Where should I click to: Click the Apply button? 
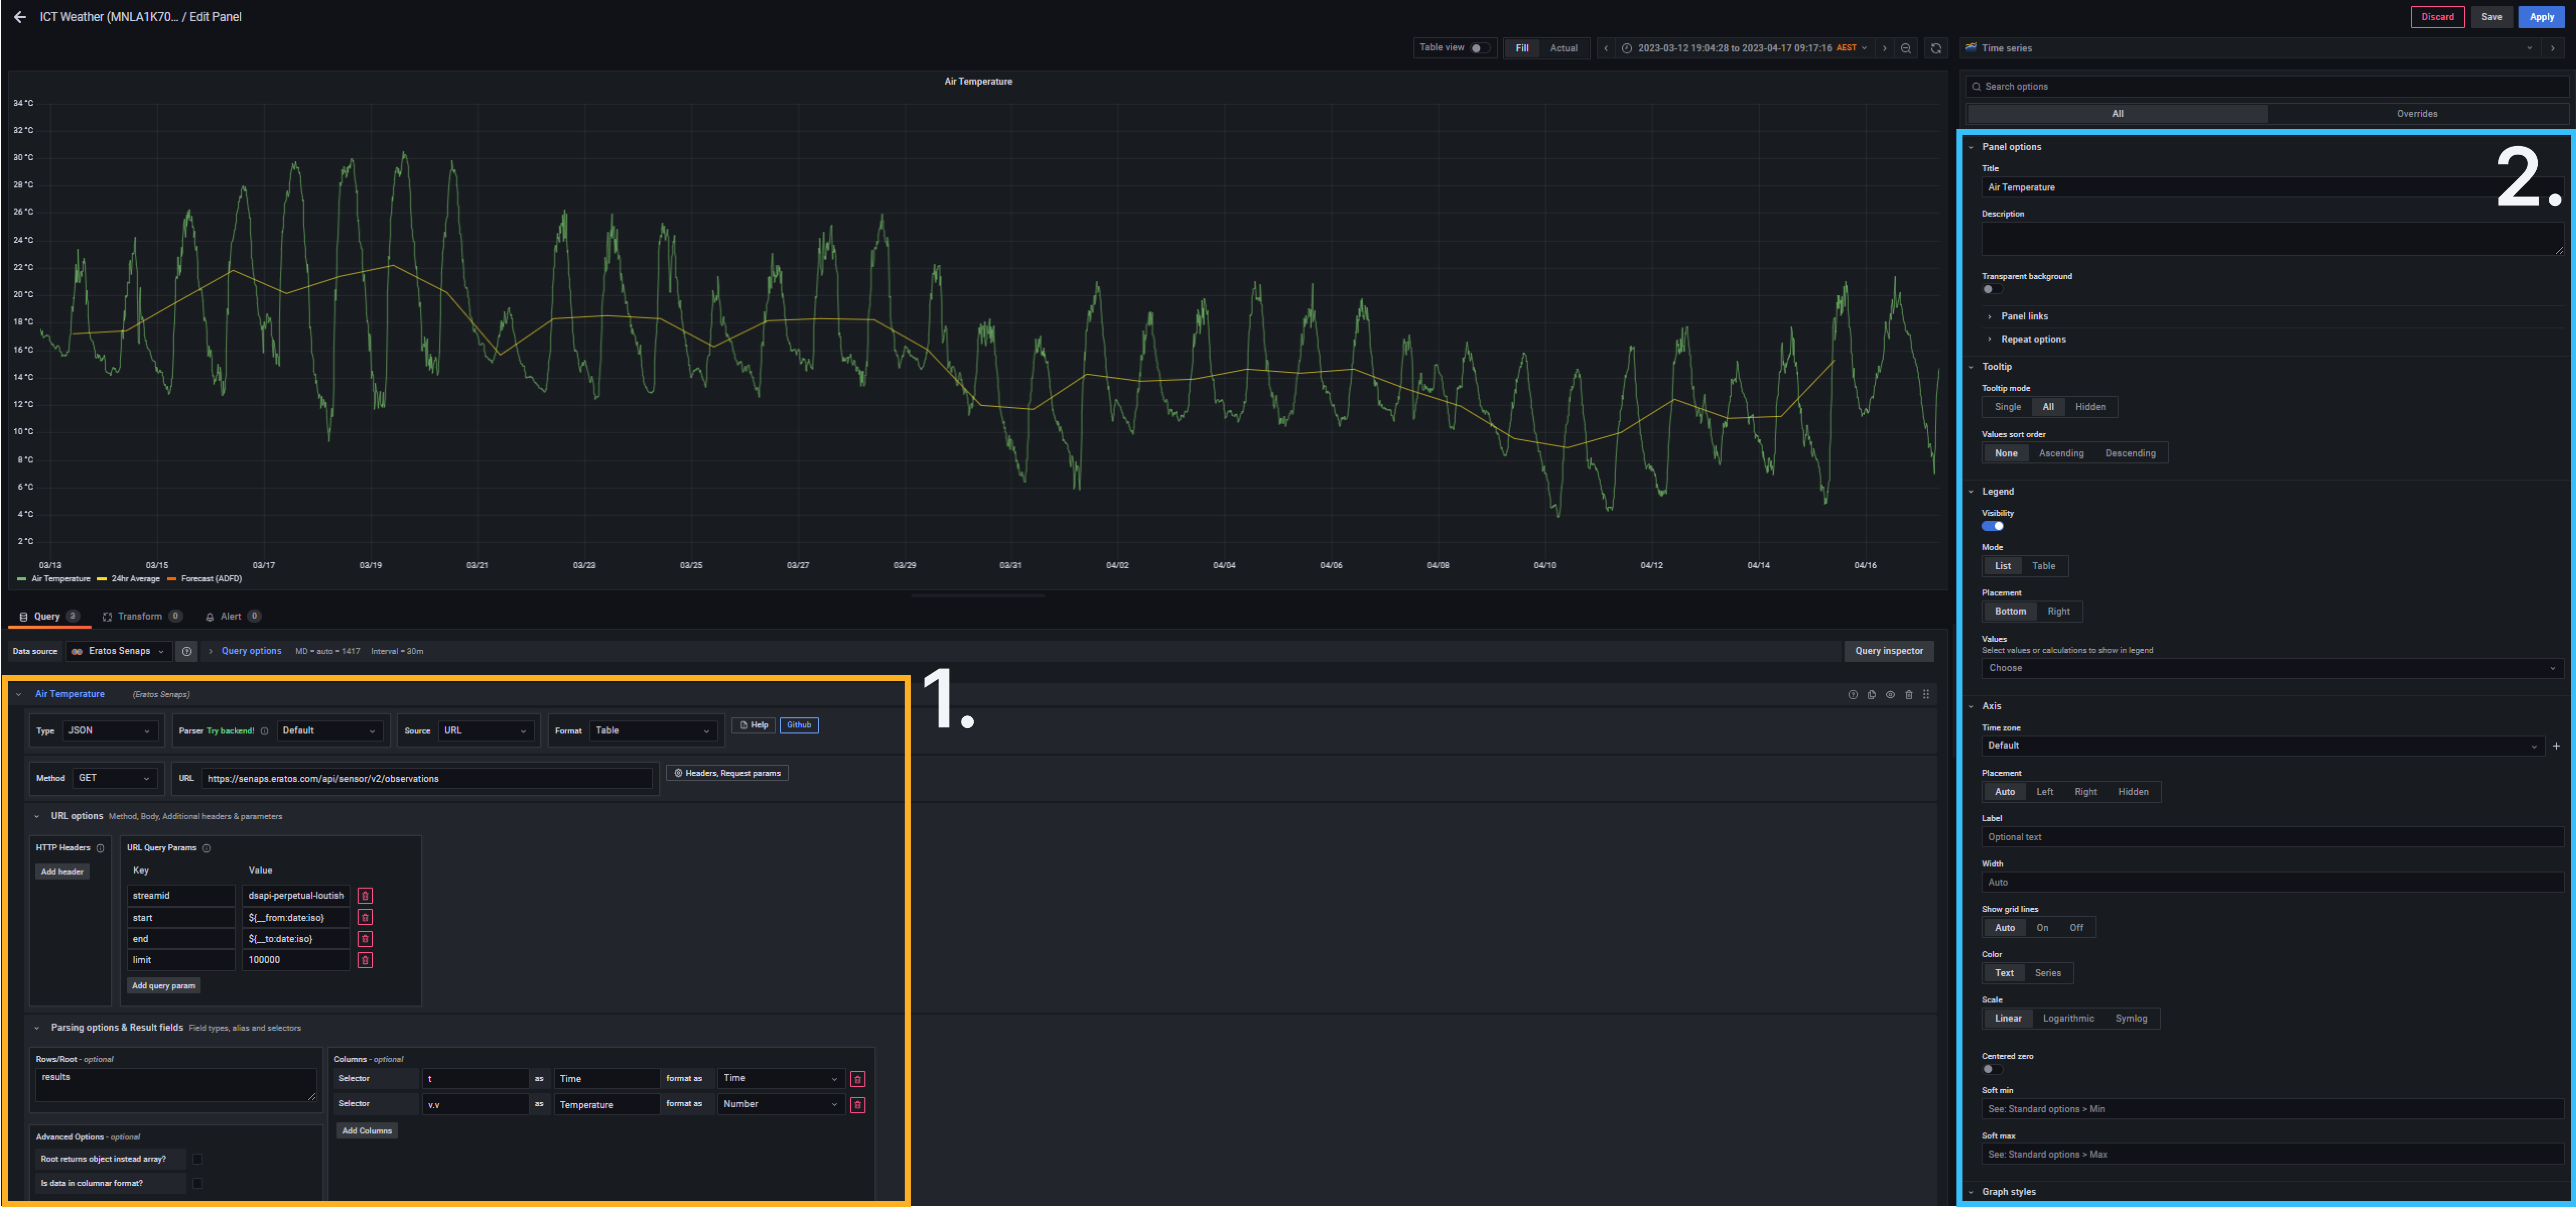(2541, 17)
